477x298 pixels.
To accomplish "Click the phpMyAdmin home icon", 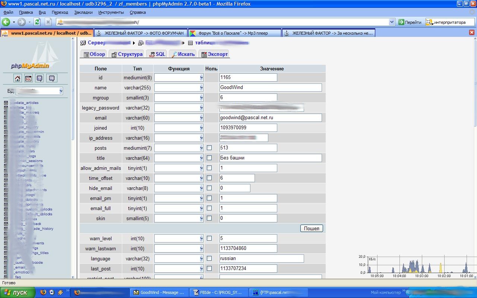I will pos(18,78).
